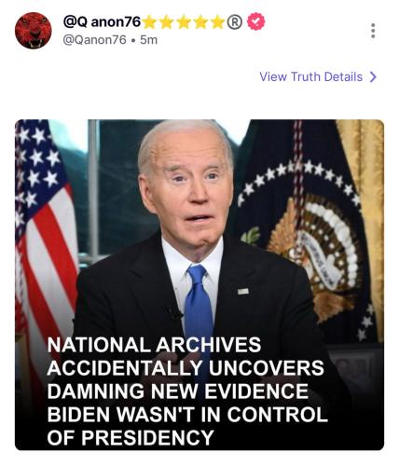Click the OF PRESIDENCY caption line
This screenshot has height=466, width=399.
131,437
